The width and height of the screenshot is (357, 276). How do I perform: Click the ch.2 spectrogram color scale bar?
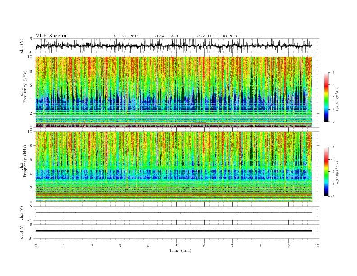coord(326,171)
